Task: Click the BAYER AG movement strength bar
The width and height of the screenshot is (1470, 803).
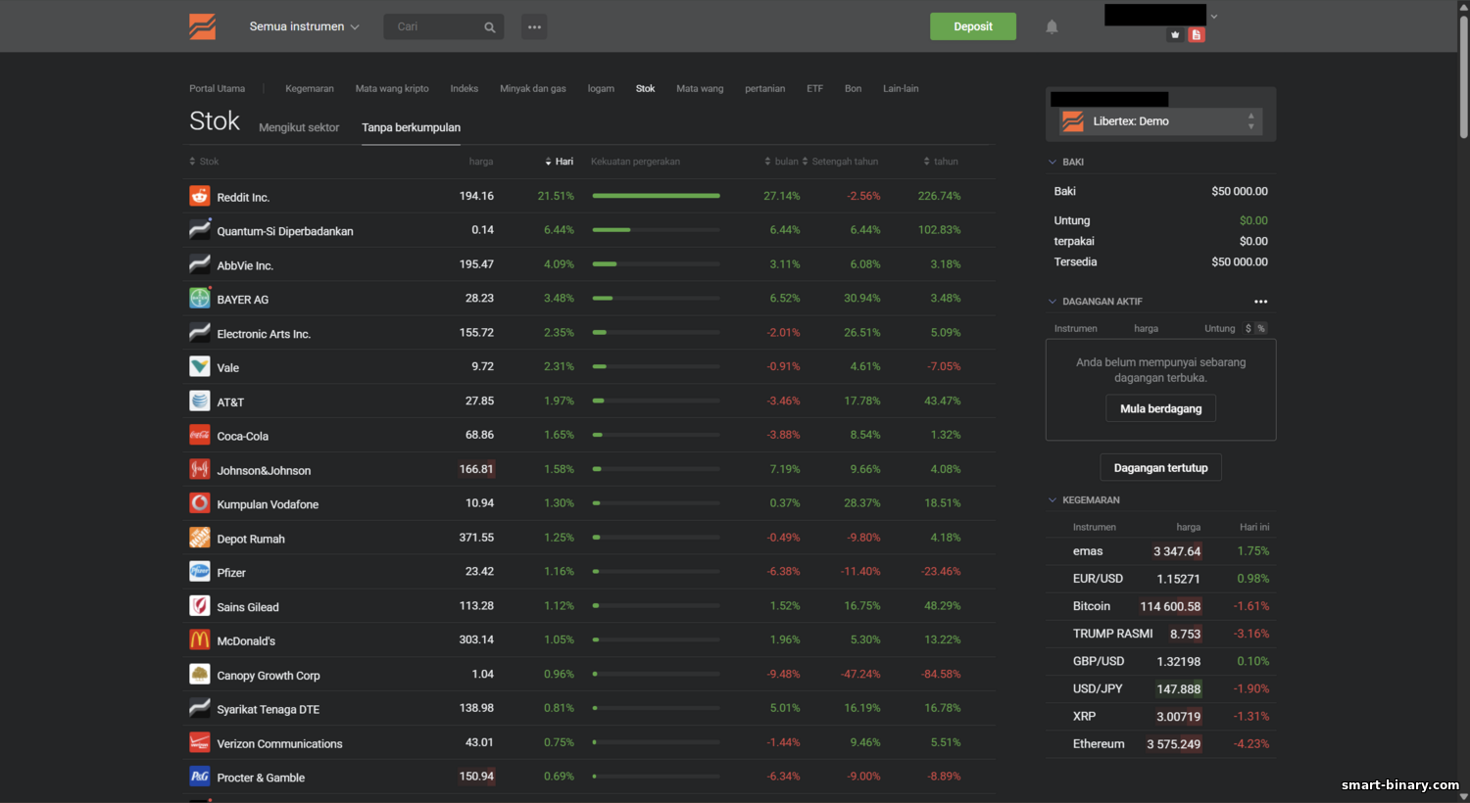Action: tap(657, 298)
